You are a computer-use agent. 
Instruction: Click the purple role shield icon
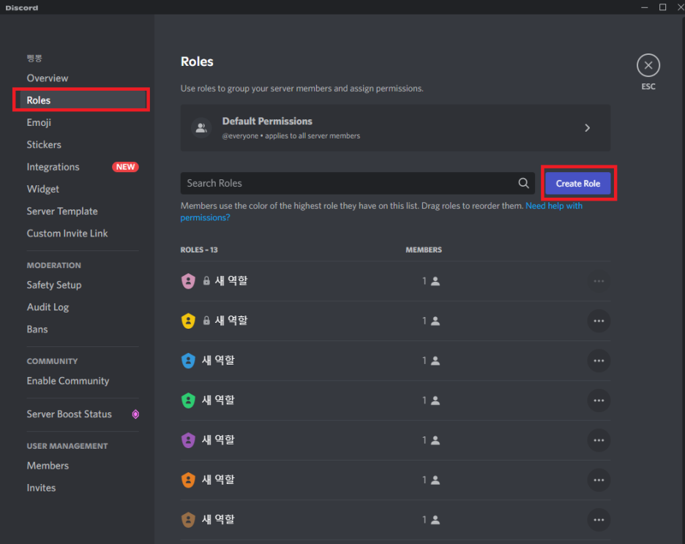coord(188,440)
